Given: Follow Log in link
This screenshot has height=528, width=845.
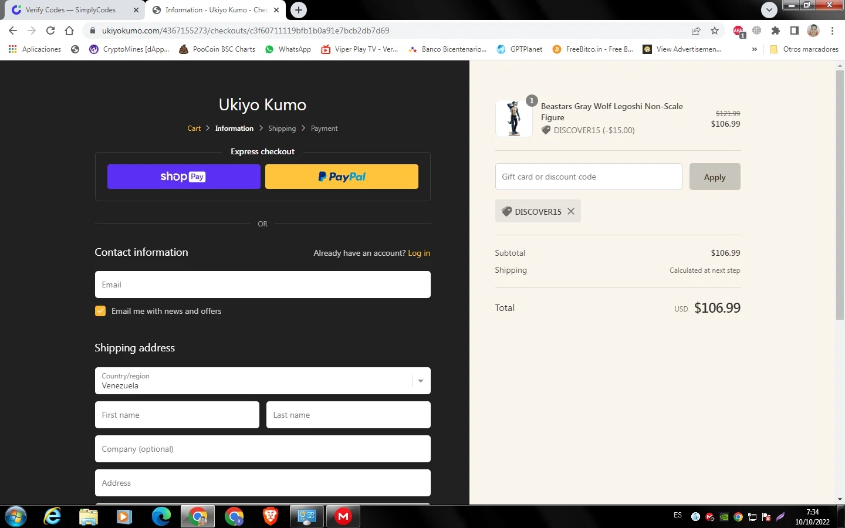Looking at the screenshot, I should tap(419, 253).
